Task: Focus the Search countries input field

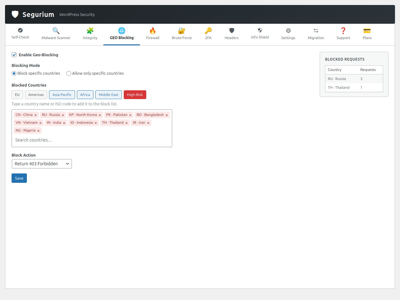Action: (92, 140)
